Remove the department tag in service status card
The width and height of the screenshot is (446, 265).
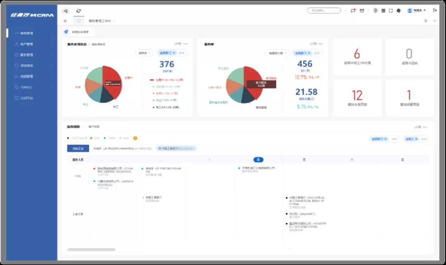tap(174, 53)
